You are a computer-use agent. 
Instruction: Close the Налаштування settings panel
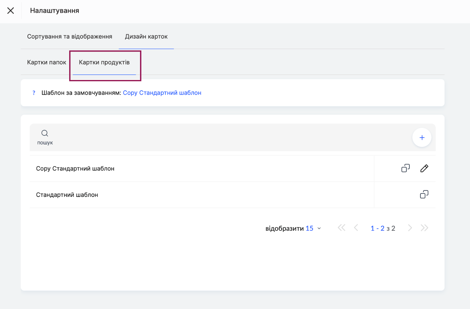coord(11,11)
